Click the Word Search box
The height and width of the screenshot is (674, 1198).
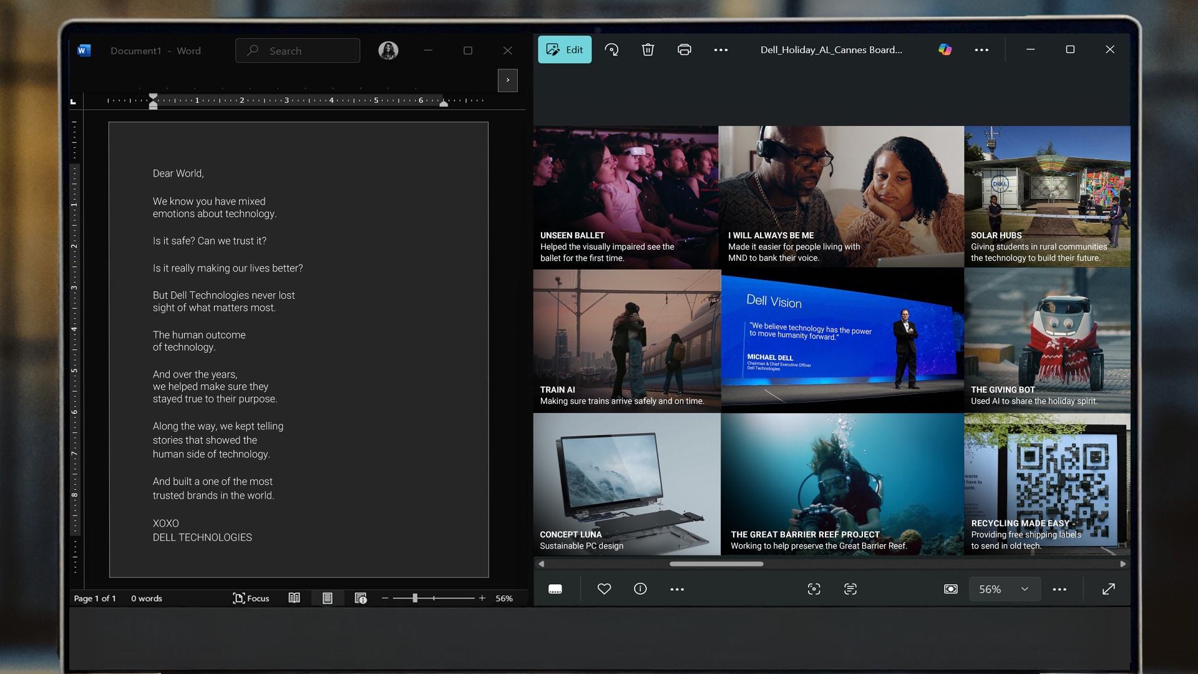pyautogui.click(x=298, y=51)
